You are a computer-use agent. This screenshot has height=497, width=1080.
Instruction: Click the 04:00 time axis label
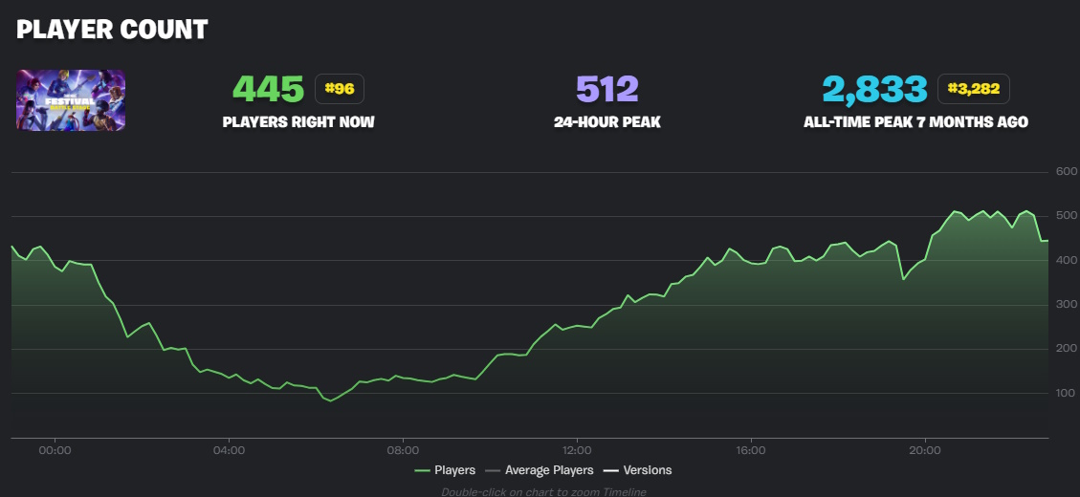(x=229, y=450)
